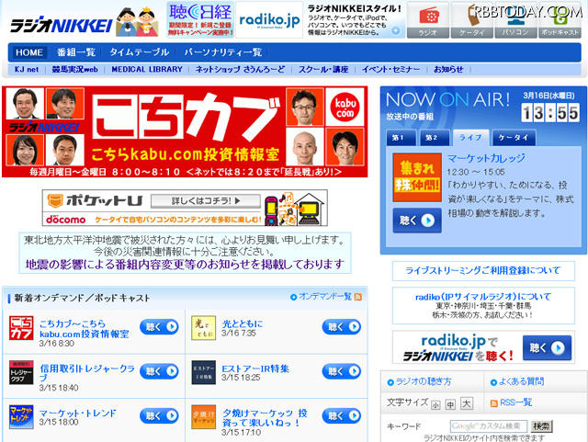Open 番組一覧 in the navigation bar
Screen dimensions: 588x442
click(x=76, y=52)
